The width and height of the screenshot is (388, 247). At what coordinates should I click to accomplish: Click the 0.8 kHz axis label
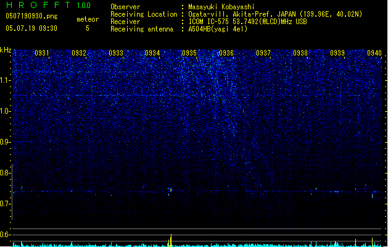coord(6,173)
